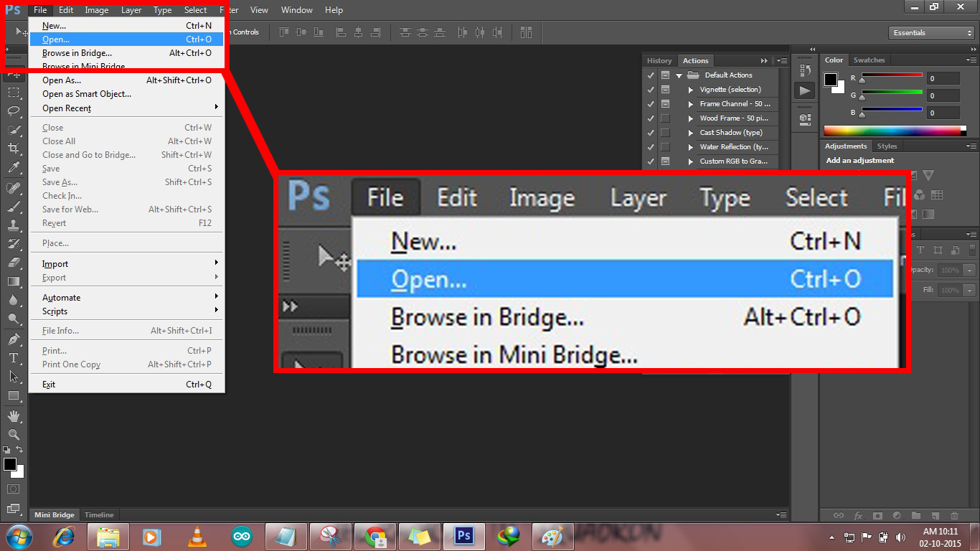Select the Brush tool
980x551 pixels.
pos(14,207)
